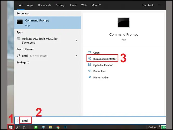Launch the LINE app from taskbar
The image size is (173, 130).
tap(36, 127)
